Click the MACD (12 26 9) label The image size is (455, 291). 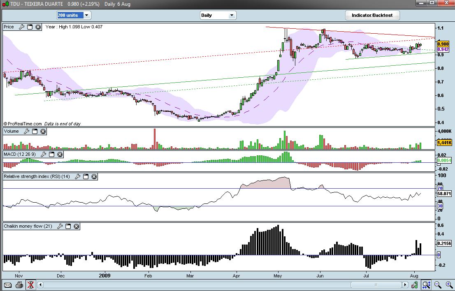click(x=20, y=154)
